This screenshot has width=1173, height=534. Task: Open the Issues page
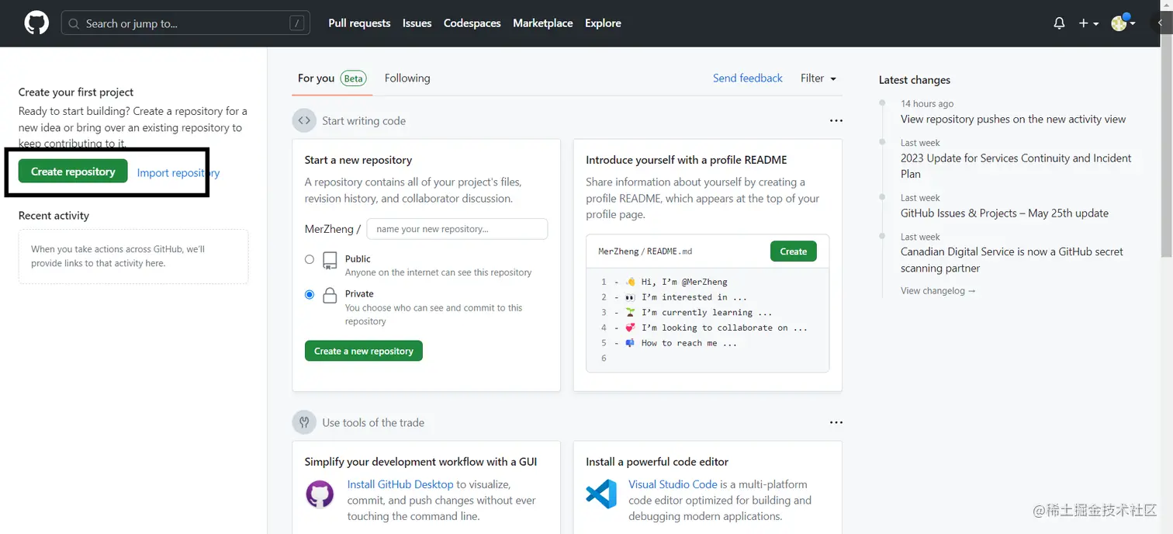click(x=417, y=23)
